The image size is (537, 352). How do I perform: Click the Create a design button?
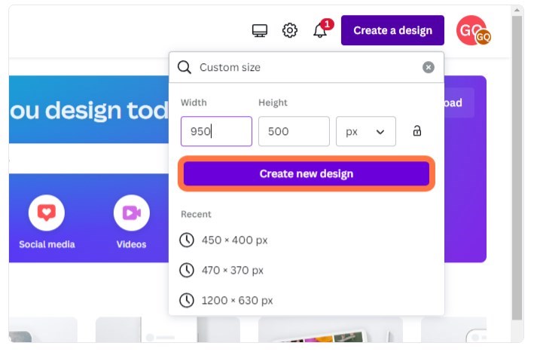click(x=392, y=30)
